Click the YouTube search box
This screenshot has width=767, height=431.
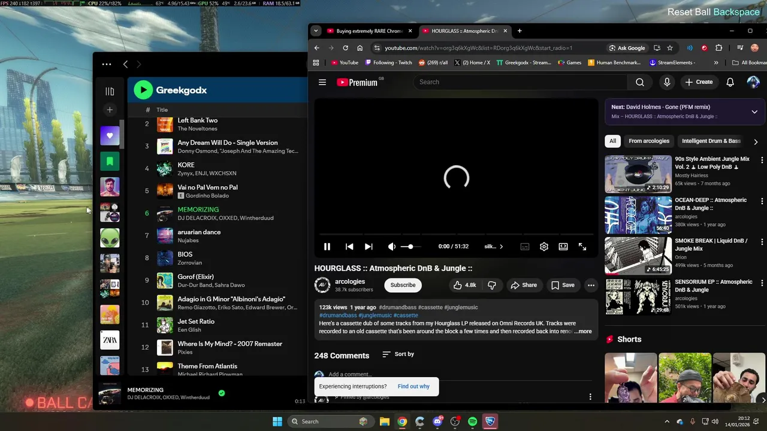(x=521, y=82)
